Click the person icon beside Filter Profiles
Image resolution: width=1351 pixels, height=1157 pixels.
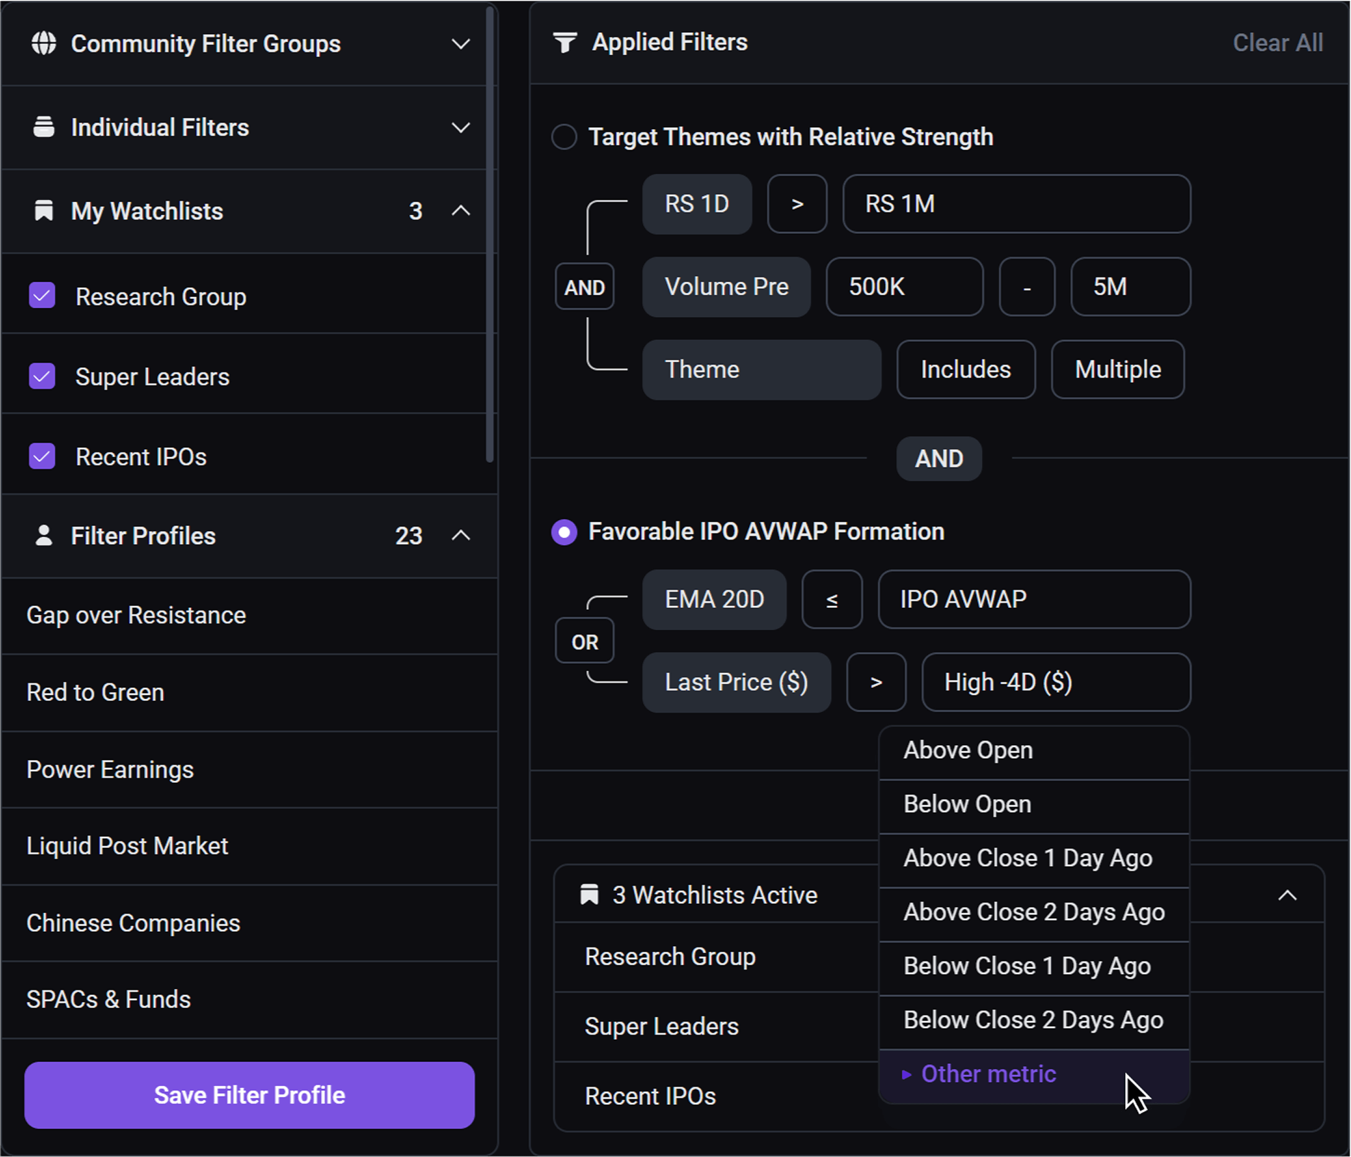[43, 535]
